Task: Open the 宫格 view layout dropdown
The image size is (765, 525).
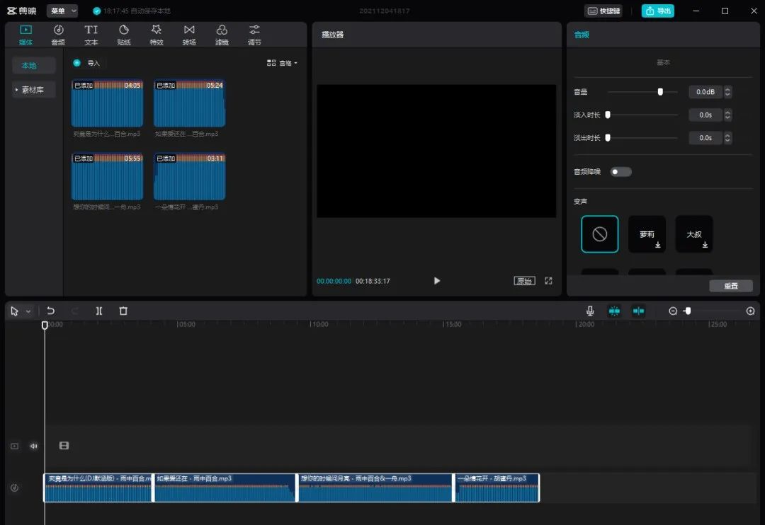Action: pos(282,63)
